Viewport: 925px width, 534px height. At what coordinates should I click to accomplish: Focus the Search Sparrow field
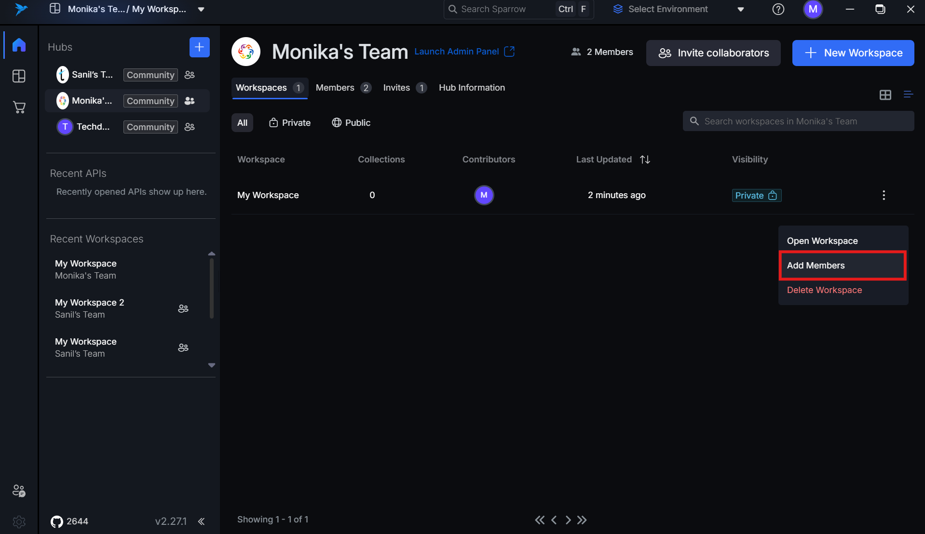(x=519, y=9)
